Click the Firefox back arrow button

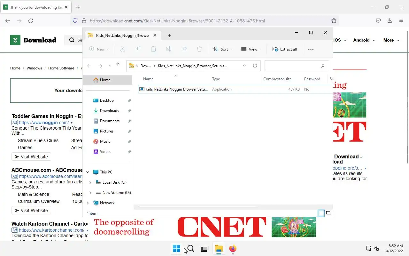8,21
